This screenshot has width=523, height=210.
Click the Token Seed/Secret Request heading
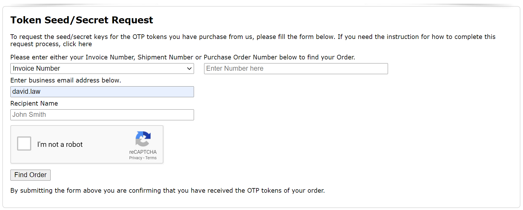82,20
